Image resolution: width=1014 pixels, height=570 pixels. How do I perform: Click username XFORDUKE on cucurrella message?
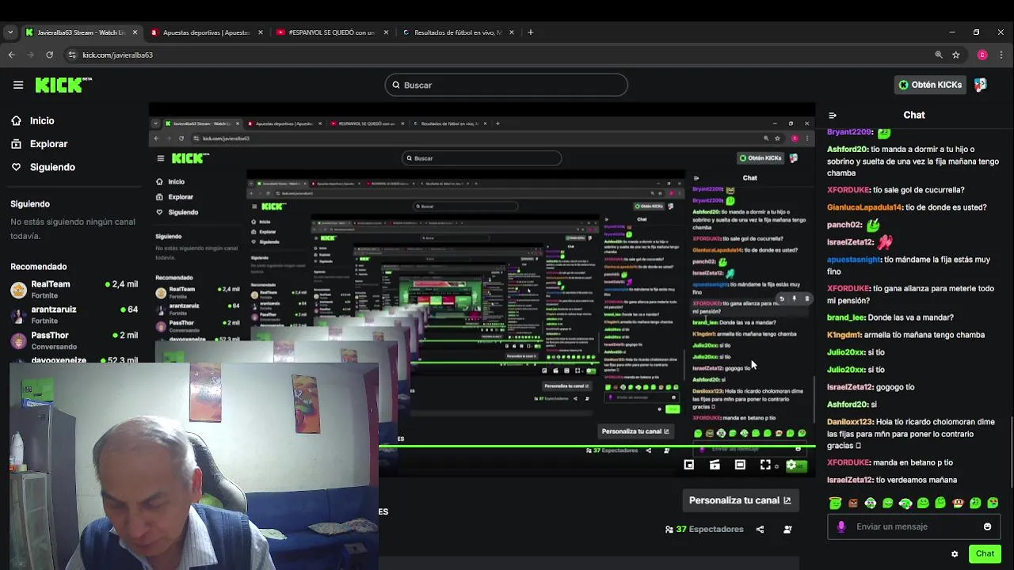coord(848,190)
